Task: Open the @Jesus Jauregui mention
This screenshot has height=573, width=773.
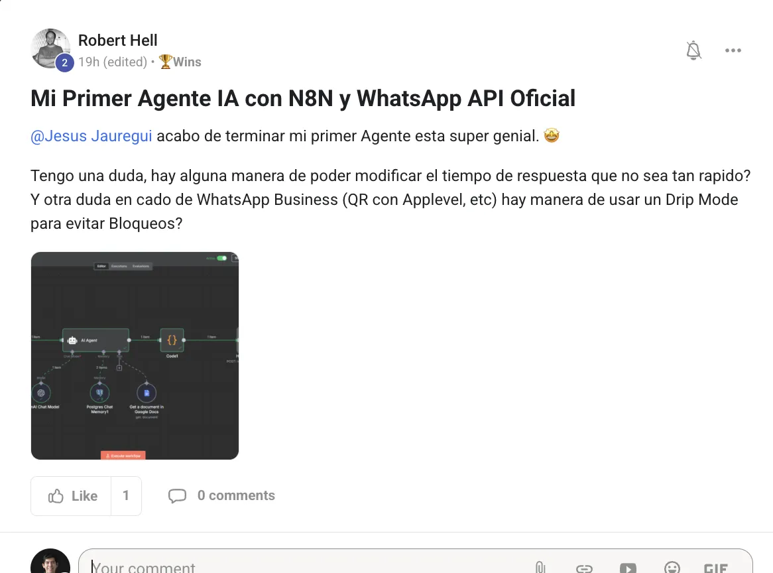Action: [x=91, y=136]
